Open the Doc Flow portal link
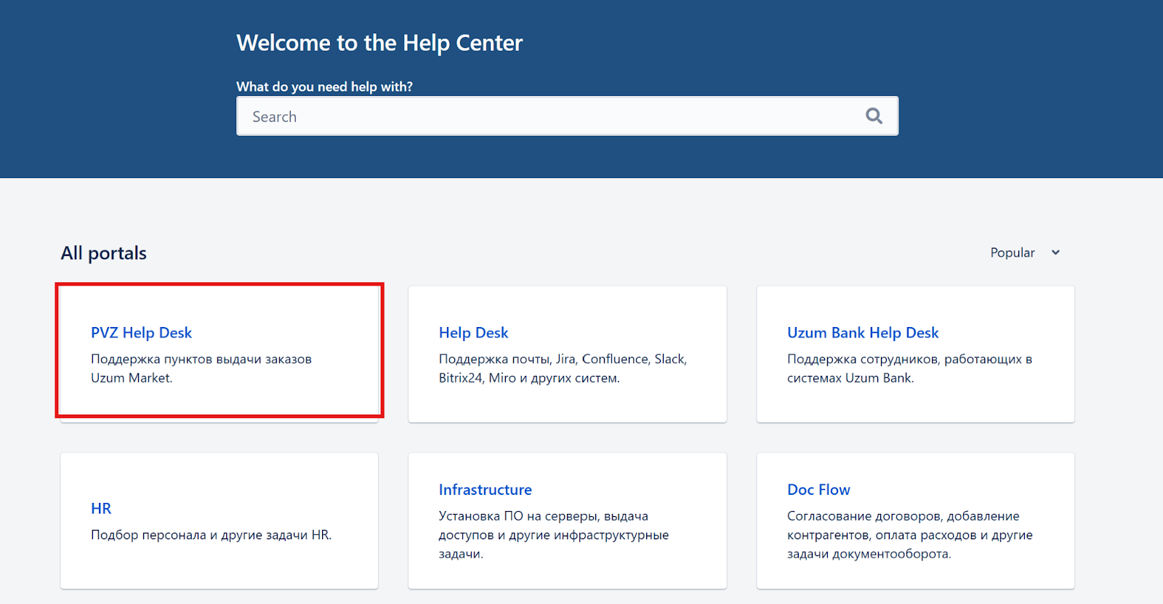 point(818,490)
